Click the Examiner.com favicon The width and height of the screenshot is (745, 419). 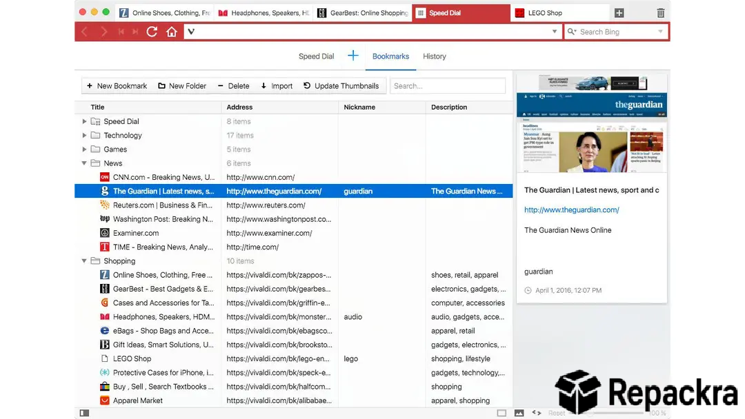click(x=105, y=233)
